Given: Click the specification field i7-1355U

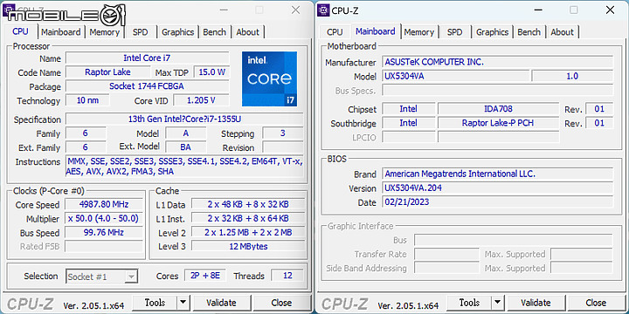Looking at the screenshot, I should coord(184,119).
